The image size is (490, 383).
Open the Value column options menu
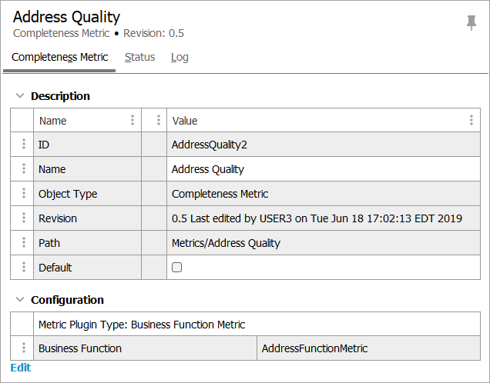coord(472,120)
